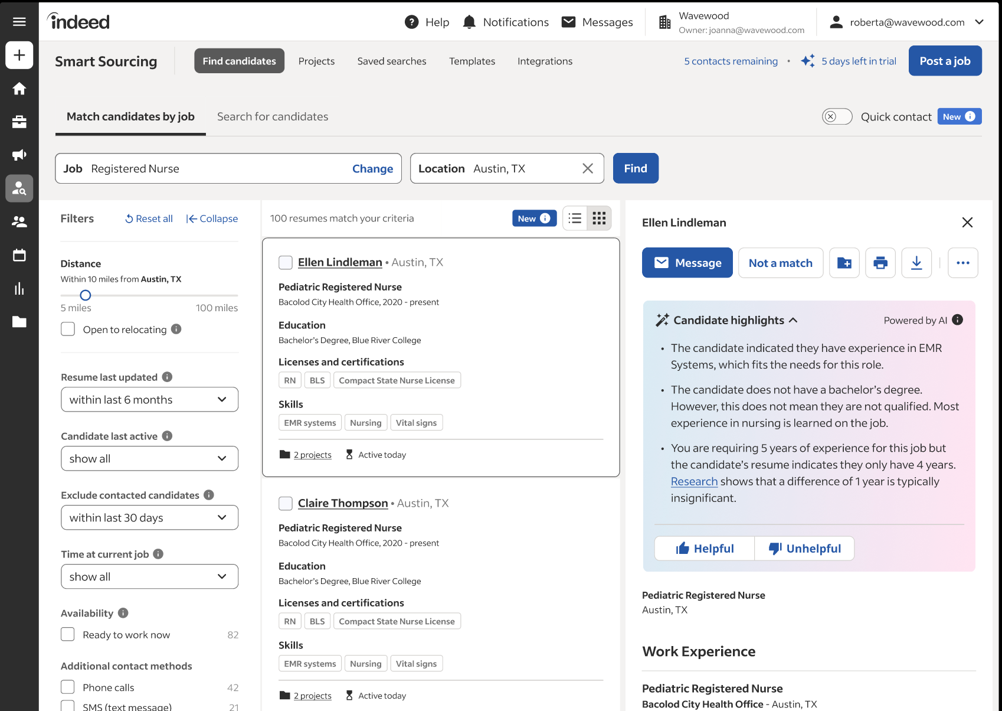Screen dimensions: 1002x711
Task: Add candidate to project folder icon
Action: click(844, 263)
